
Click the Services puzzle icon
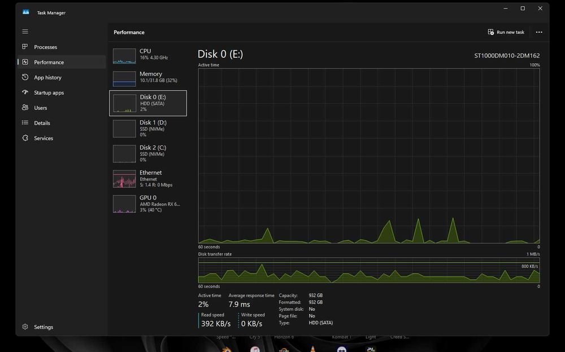click(25, 138)
